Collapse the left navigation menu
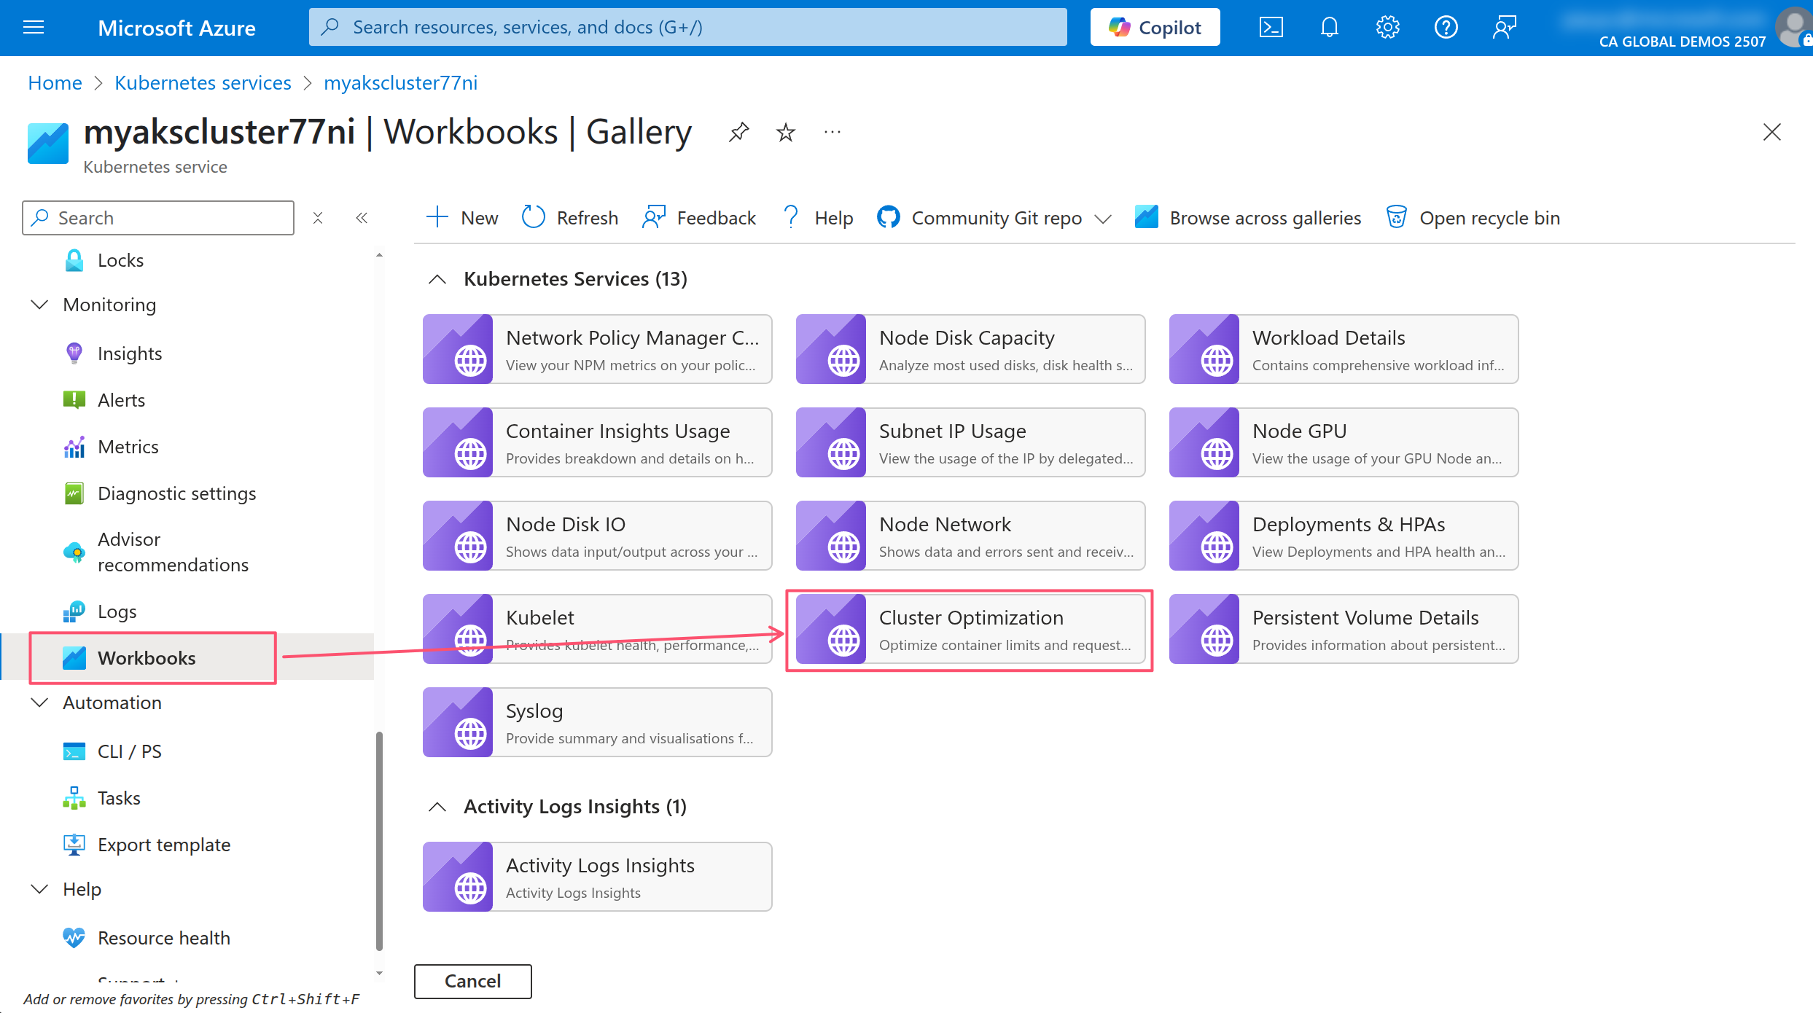 (362, 218)
